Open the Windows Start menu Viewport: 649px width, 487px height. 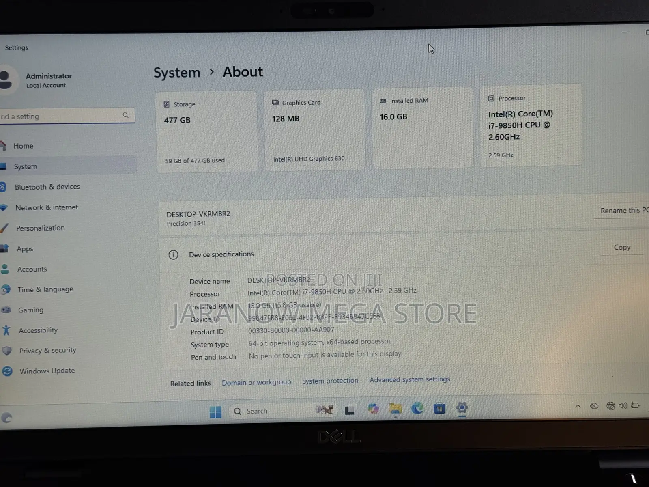[x=215, y=412]
